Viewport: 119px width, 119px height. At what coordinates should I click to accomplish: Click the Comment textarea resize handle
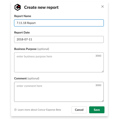[x=102, y=101]
